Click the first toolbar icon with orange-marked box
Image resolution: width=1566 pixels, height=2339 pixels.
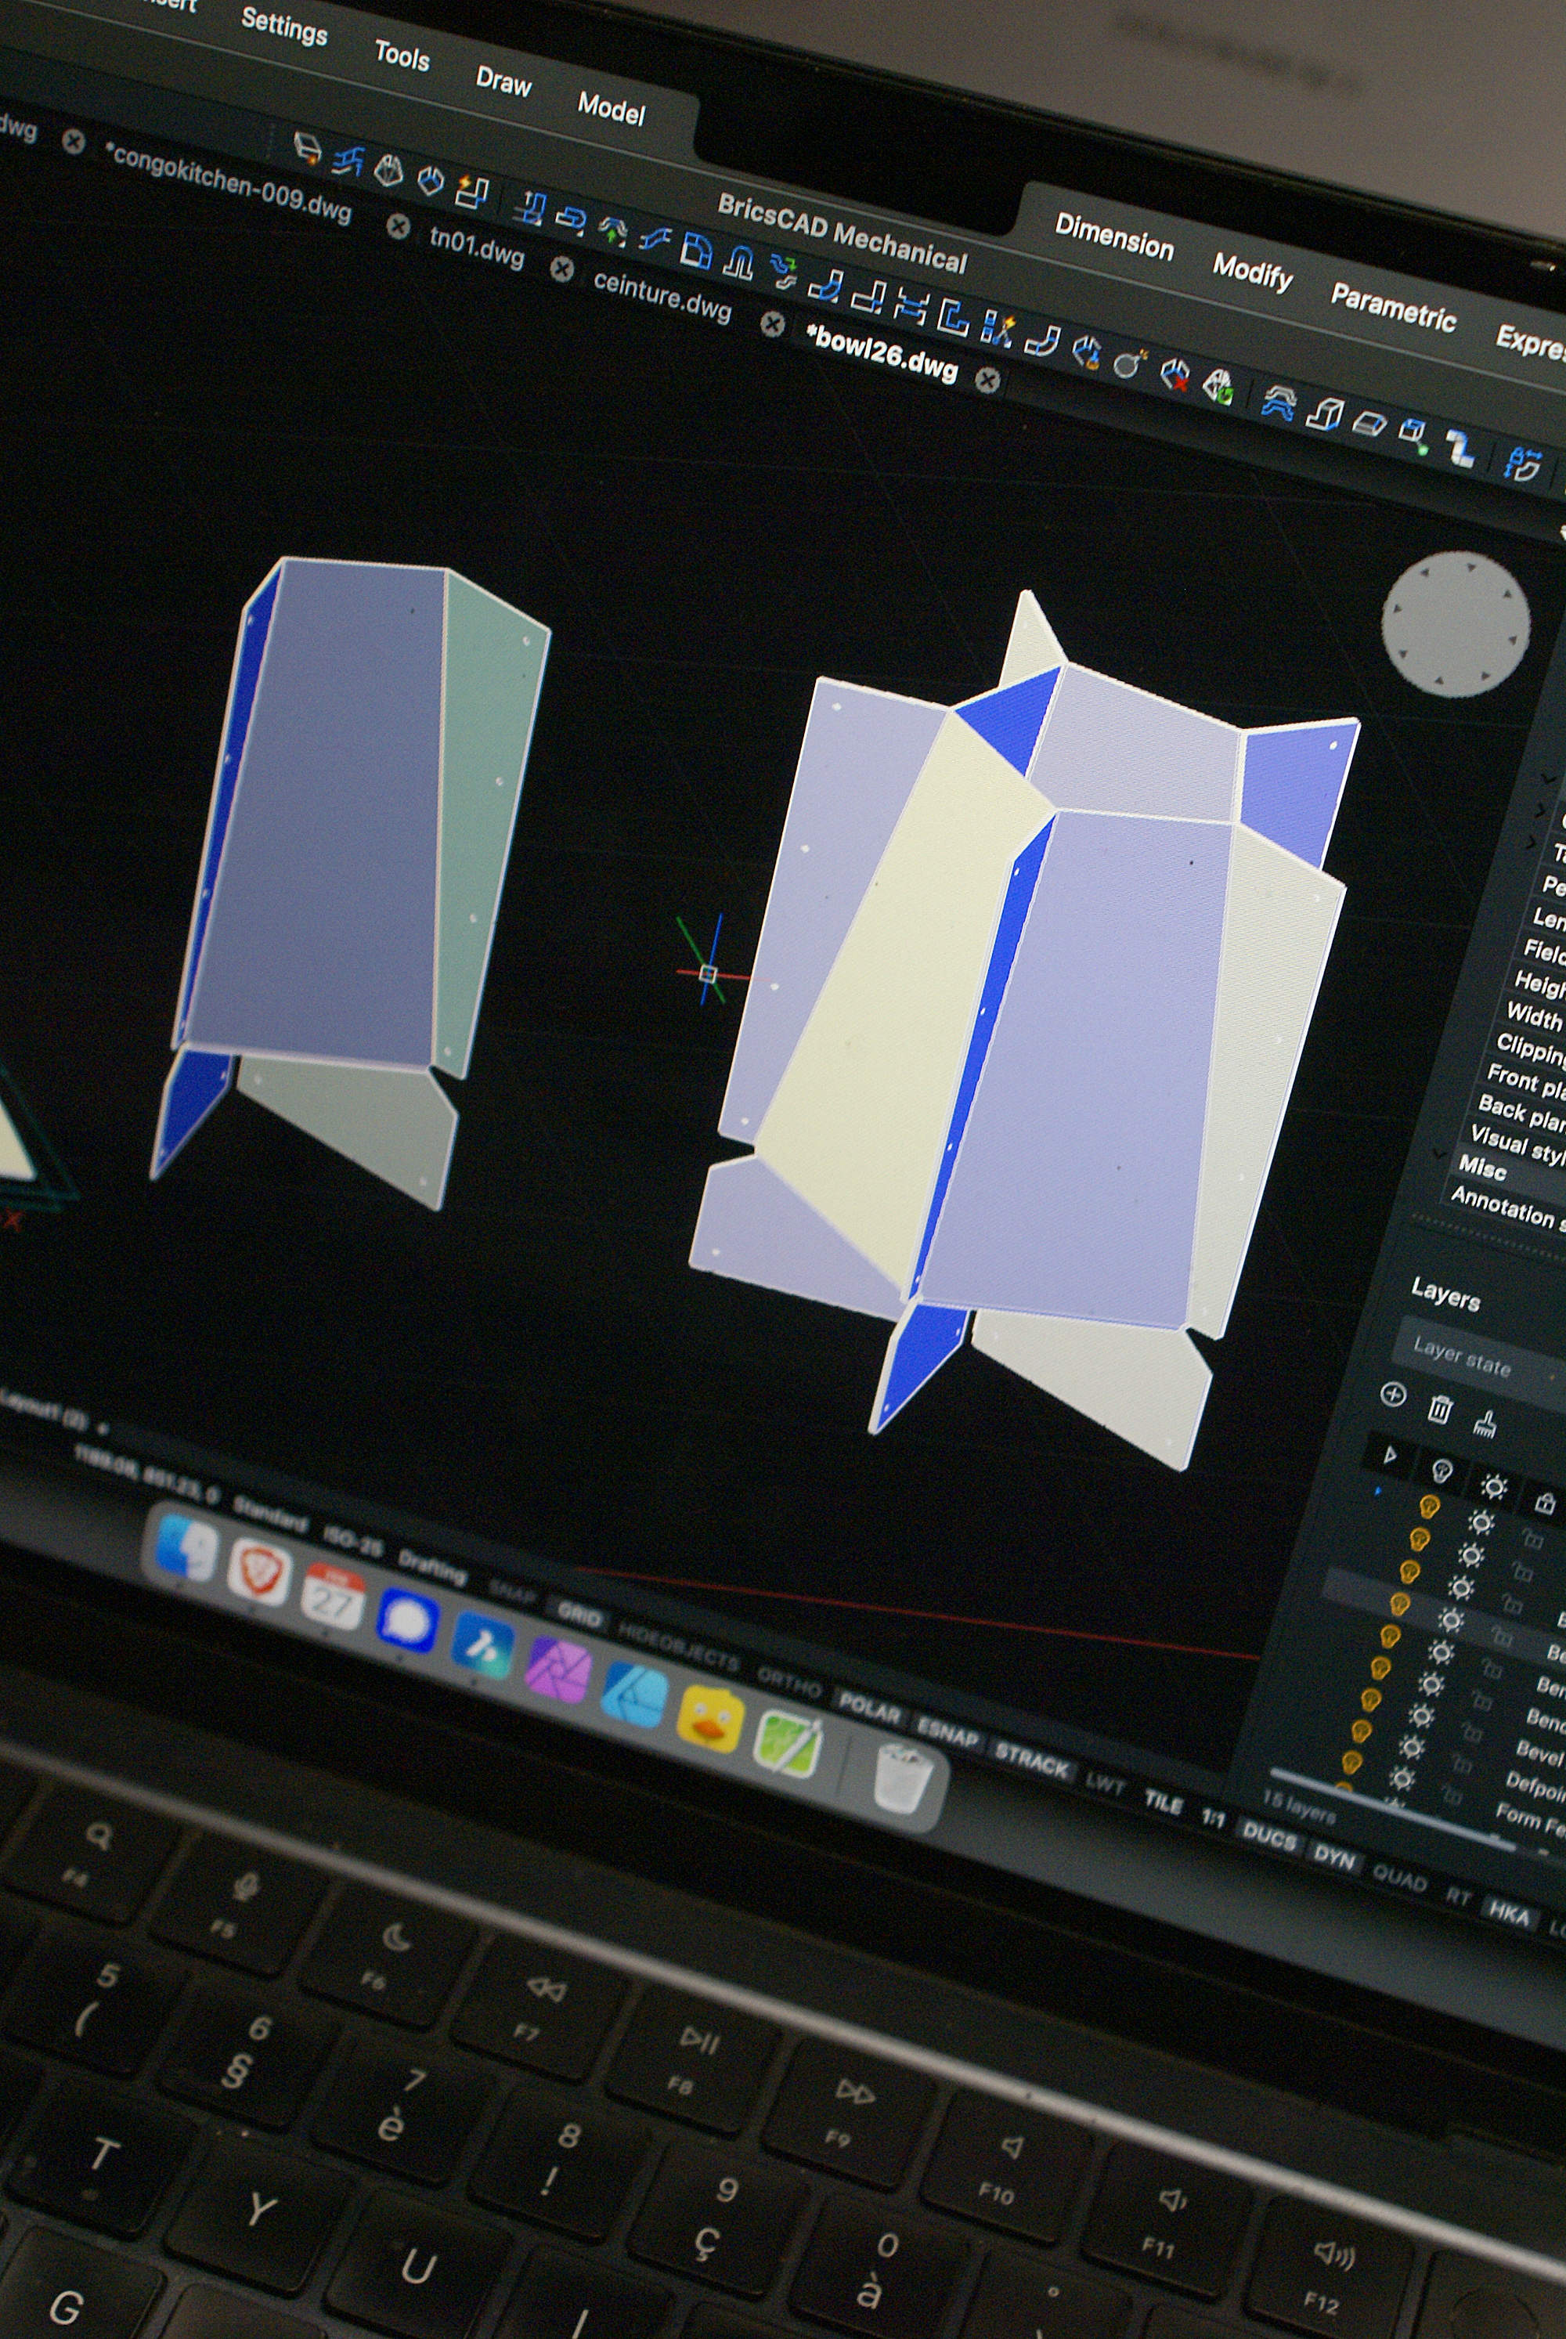(308, 149)
